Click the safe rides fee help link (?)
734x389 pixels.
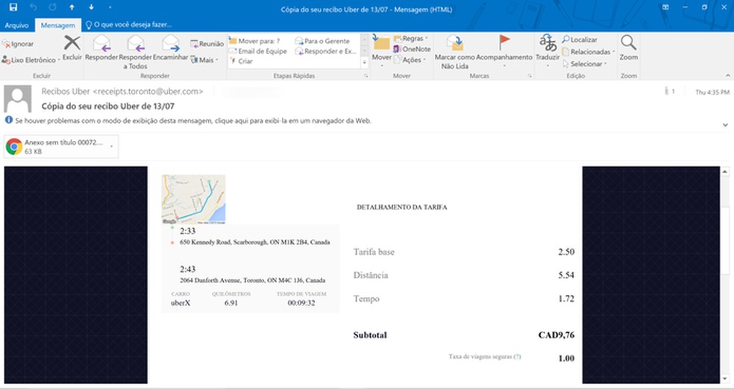pyautogui.click(x=517, y=357)
